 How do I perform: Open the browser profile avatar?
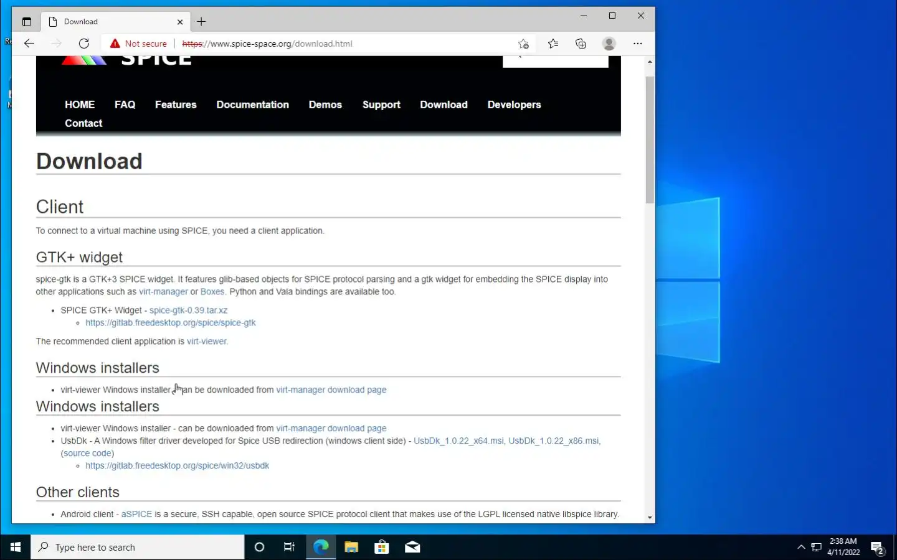tap(609, 44)
